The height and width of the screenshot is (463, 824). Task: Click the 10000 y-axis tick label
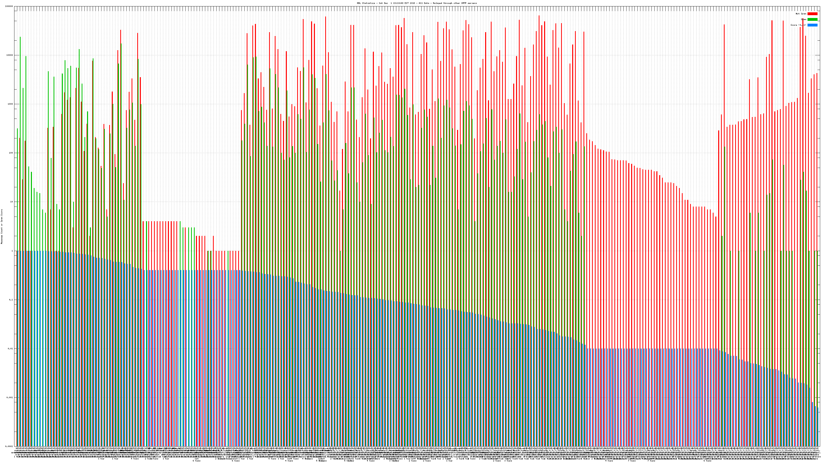coord(10,55)
